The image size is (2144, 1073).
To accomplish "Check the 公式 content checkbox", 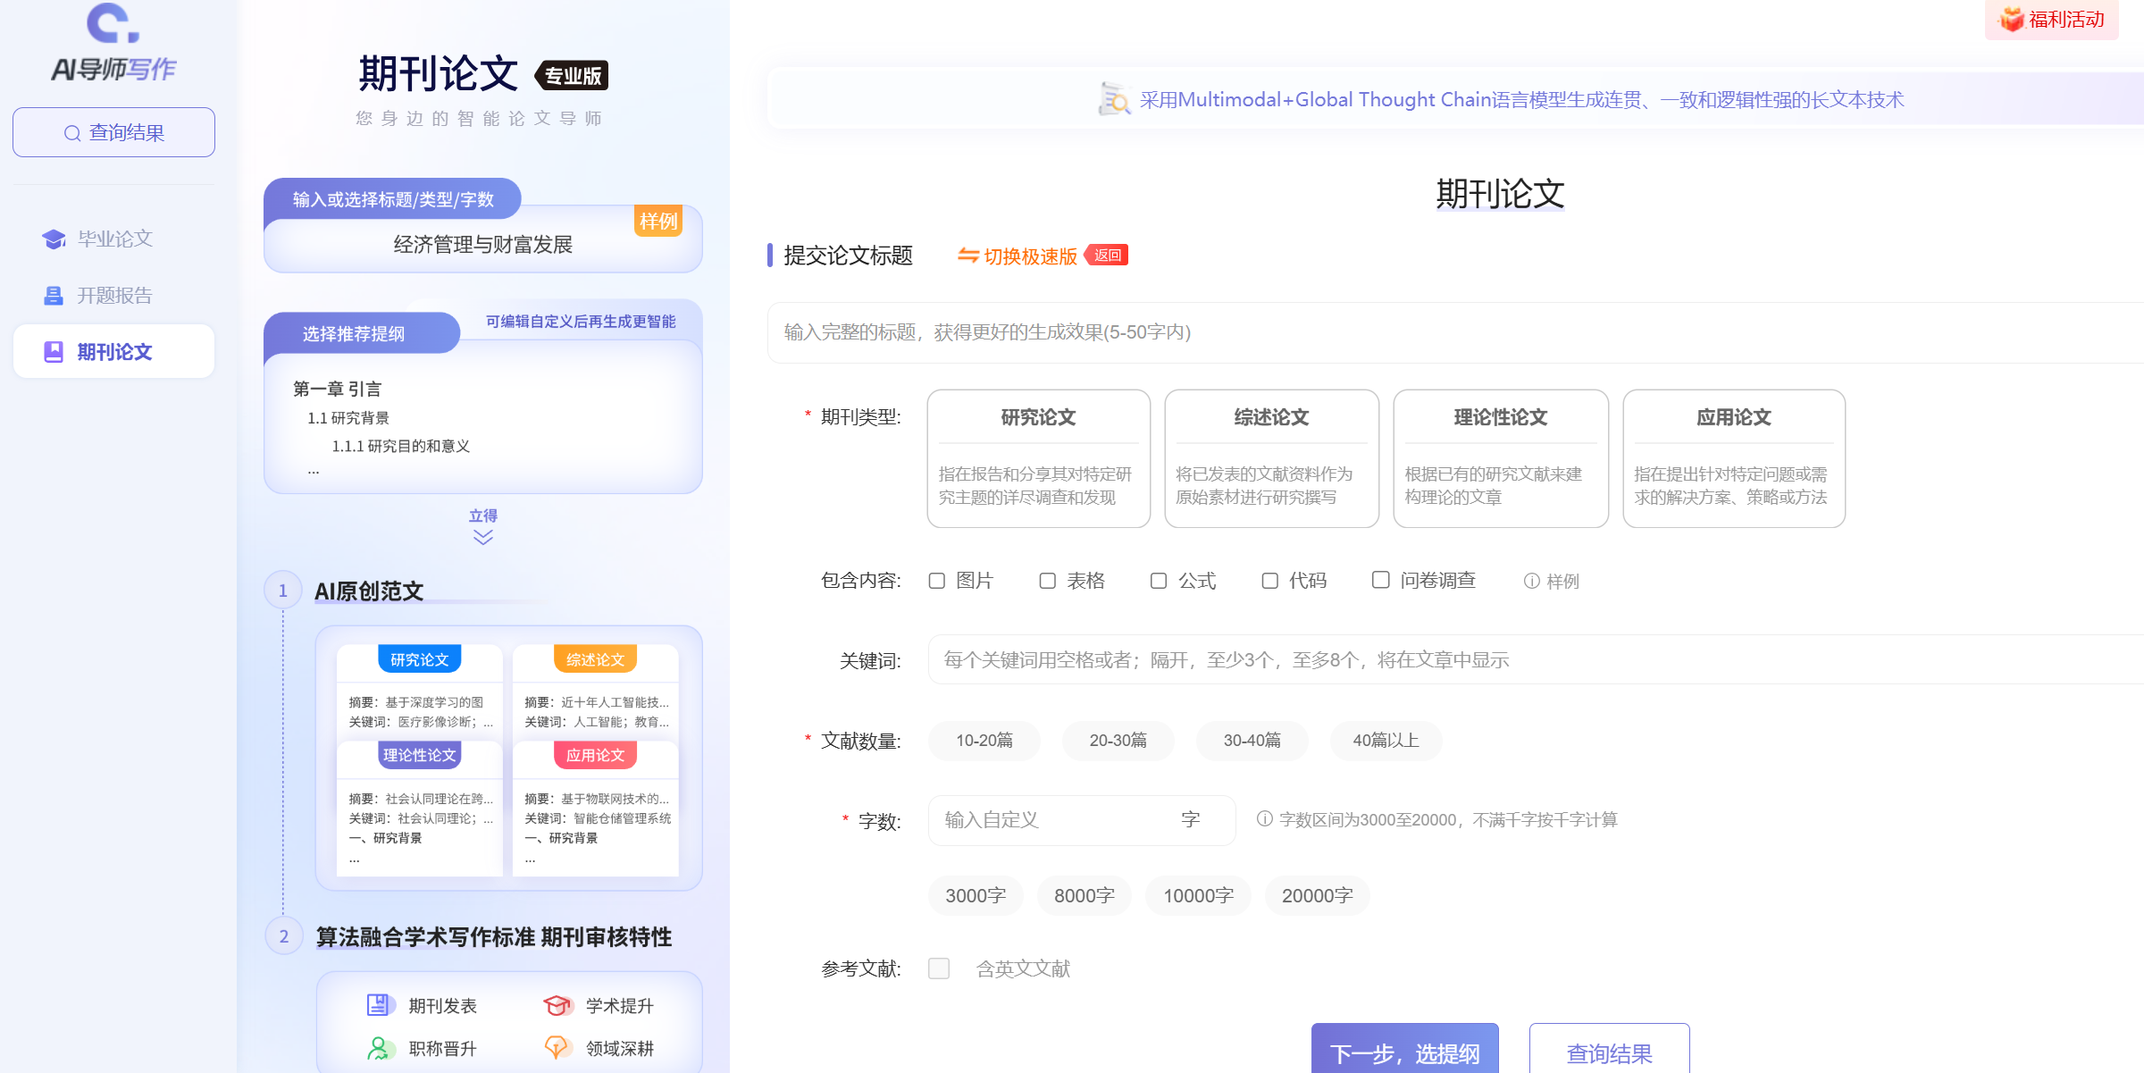I will click(x=1159, y=581).
